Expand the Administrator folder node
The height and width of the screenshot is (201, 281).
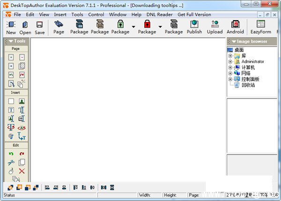[x=230, y=61]
